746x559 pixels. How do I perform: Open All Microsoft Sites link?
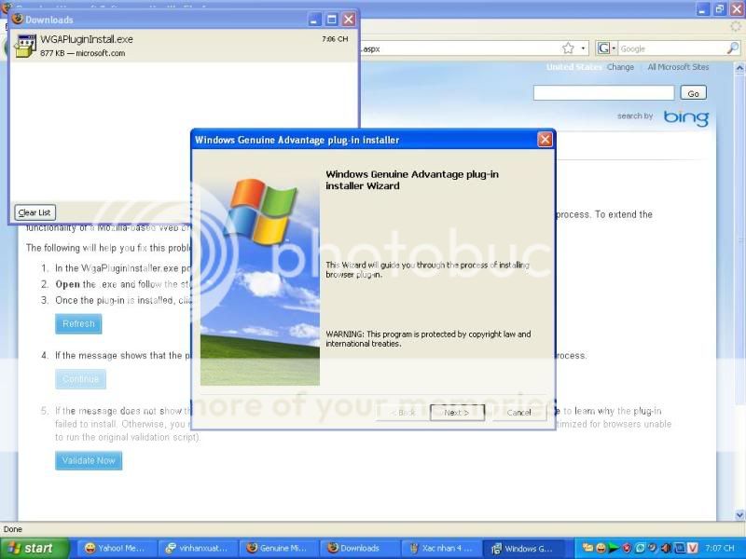click(x=678, y=67)
